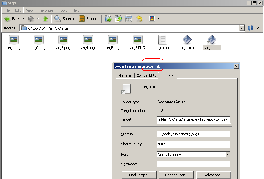Open the Edit menu

18,10
